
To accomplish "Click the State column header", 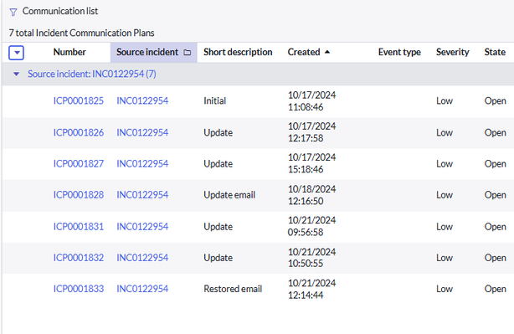I will 495,52.
